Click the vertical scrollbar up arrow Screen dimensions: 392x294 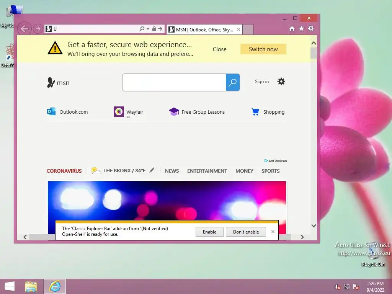314,43
